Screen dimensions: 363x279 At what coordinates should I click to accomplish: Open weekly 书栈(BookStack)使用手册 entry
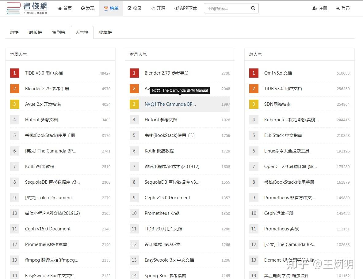click(50, 135)
